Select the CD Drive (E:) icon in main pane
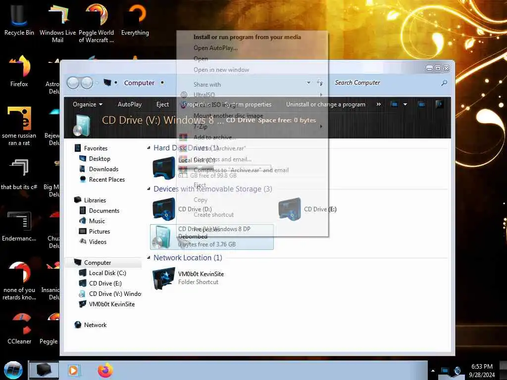 [289, 209]
